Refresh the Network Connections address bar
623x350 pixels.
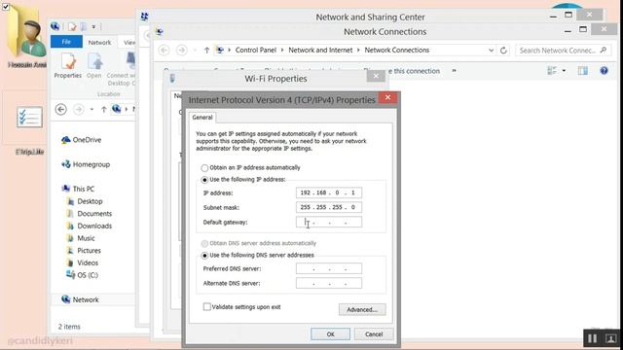503,51
